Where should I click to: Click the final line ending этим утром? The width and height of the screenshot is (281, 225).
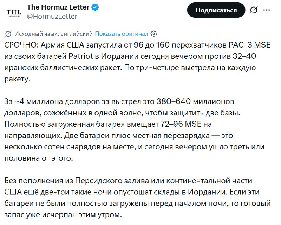[63, 215]
